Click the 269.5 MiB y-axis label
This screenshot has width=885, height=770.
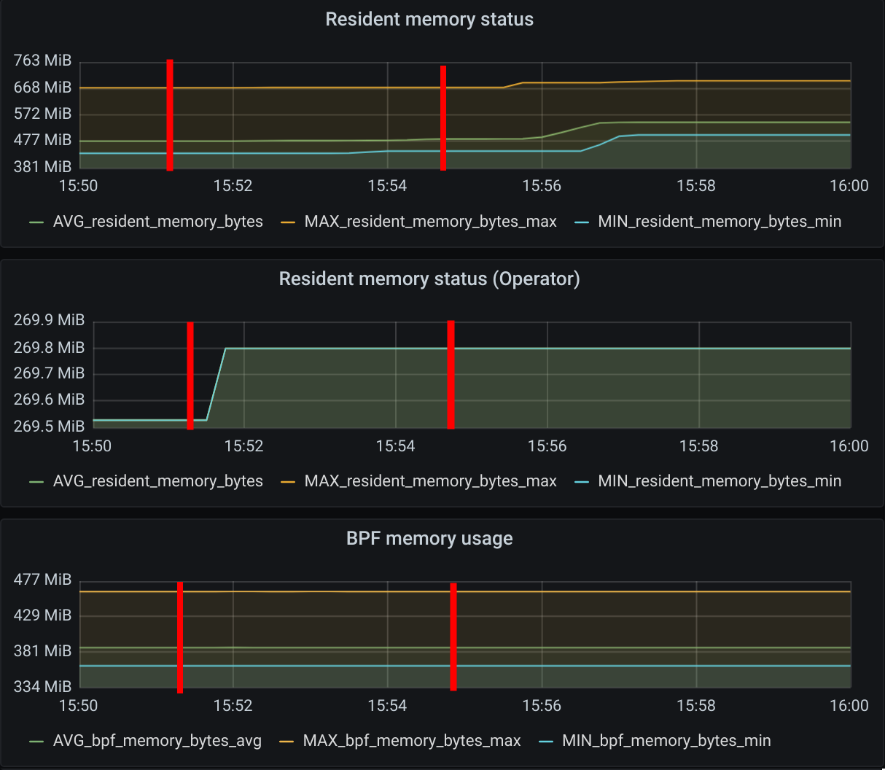pos(50,427)
